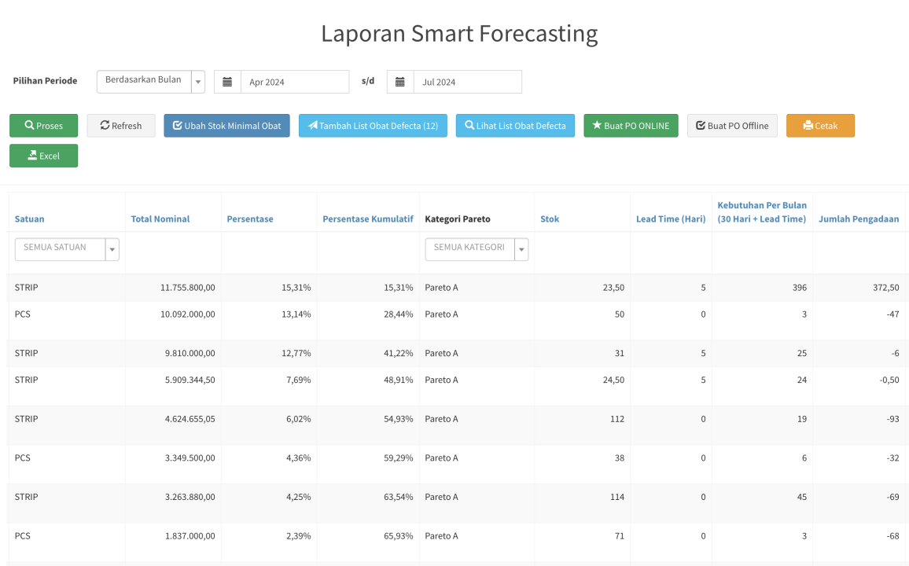Click the Jul 2024 end date field
This screenshot has height=566, width=909.
[467, 82]
